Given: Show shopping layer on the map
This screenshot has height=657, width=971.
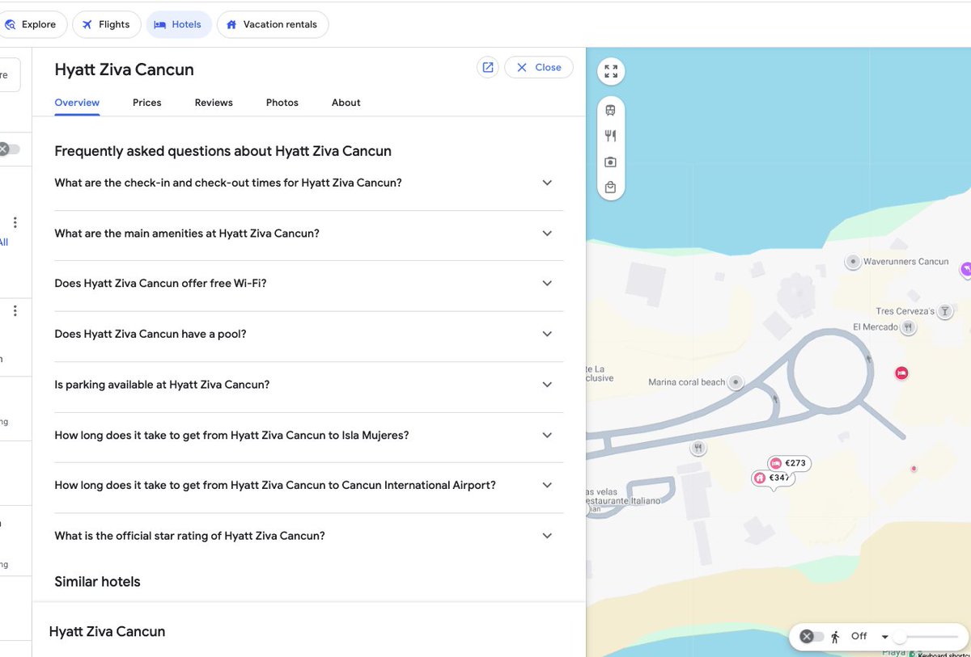Looking at the screenshot, I should [x=610, y=187].
